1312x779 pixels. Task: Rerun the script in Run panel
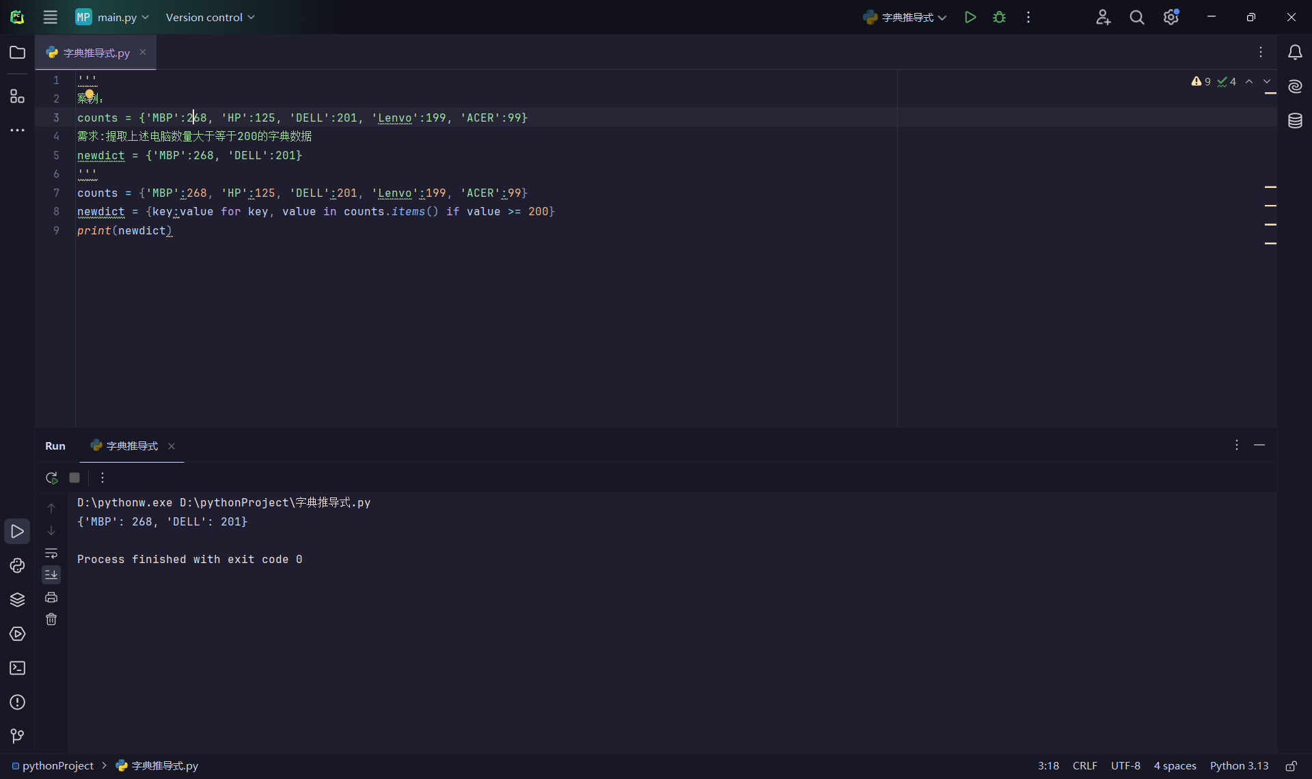point(51,478)
